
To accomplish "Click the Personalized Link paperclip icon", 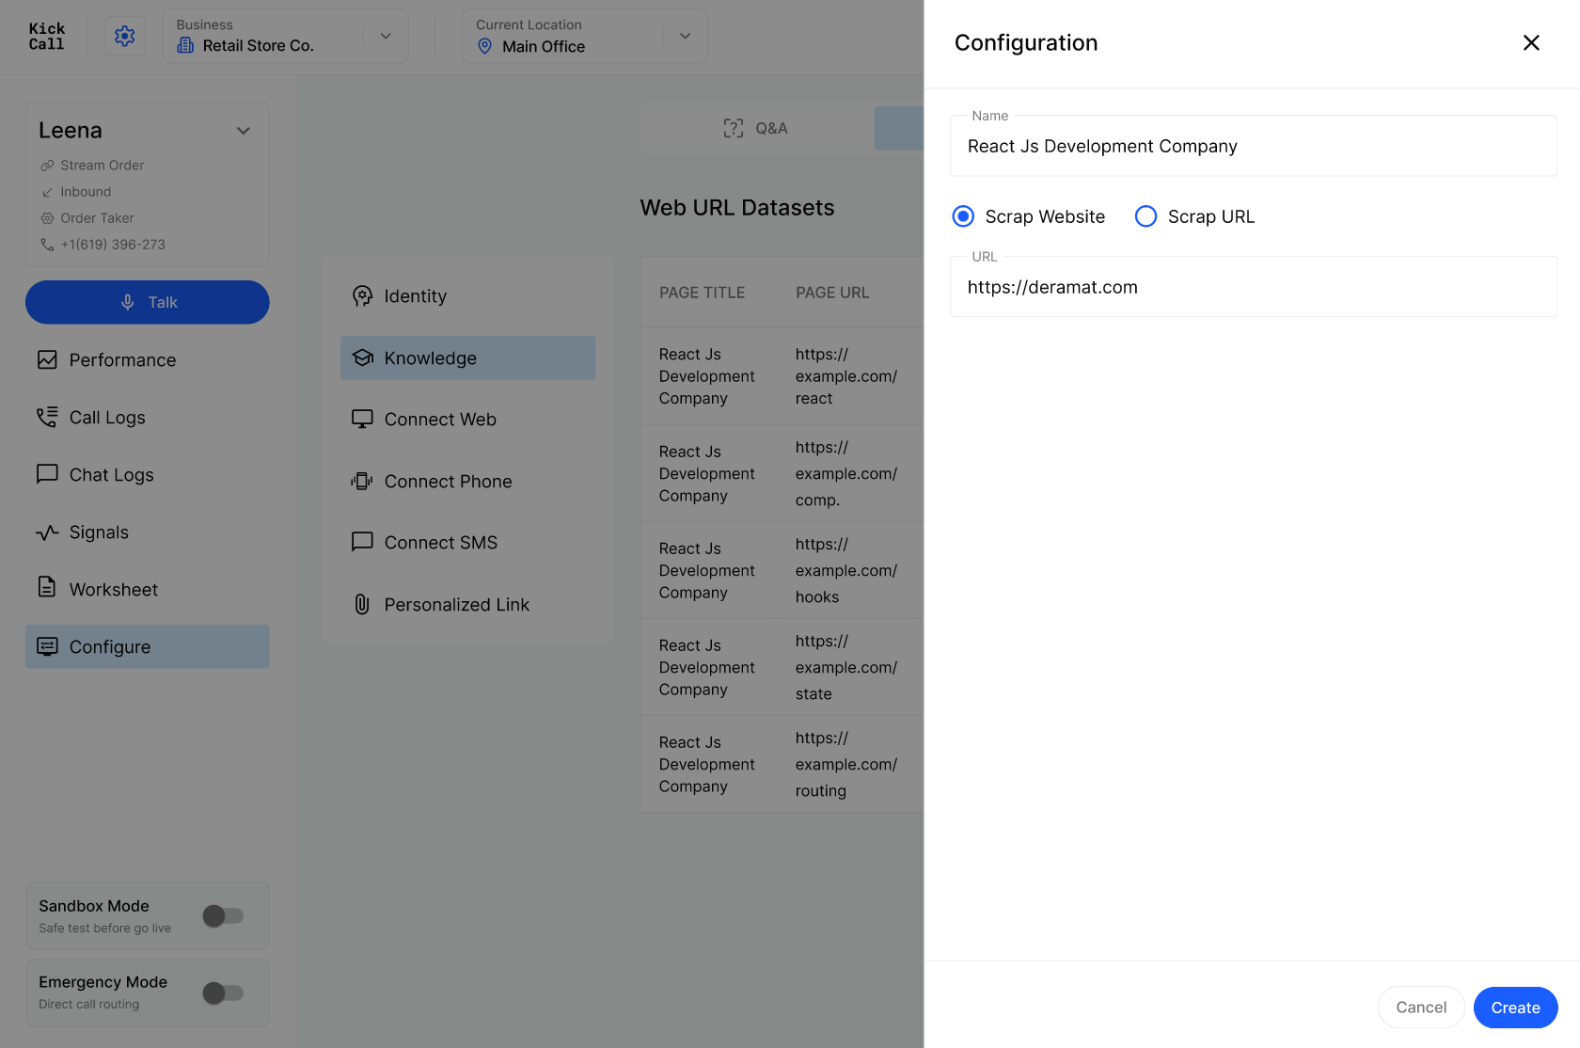I will [362, 604].
